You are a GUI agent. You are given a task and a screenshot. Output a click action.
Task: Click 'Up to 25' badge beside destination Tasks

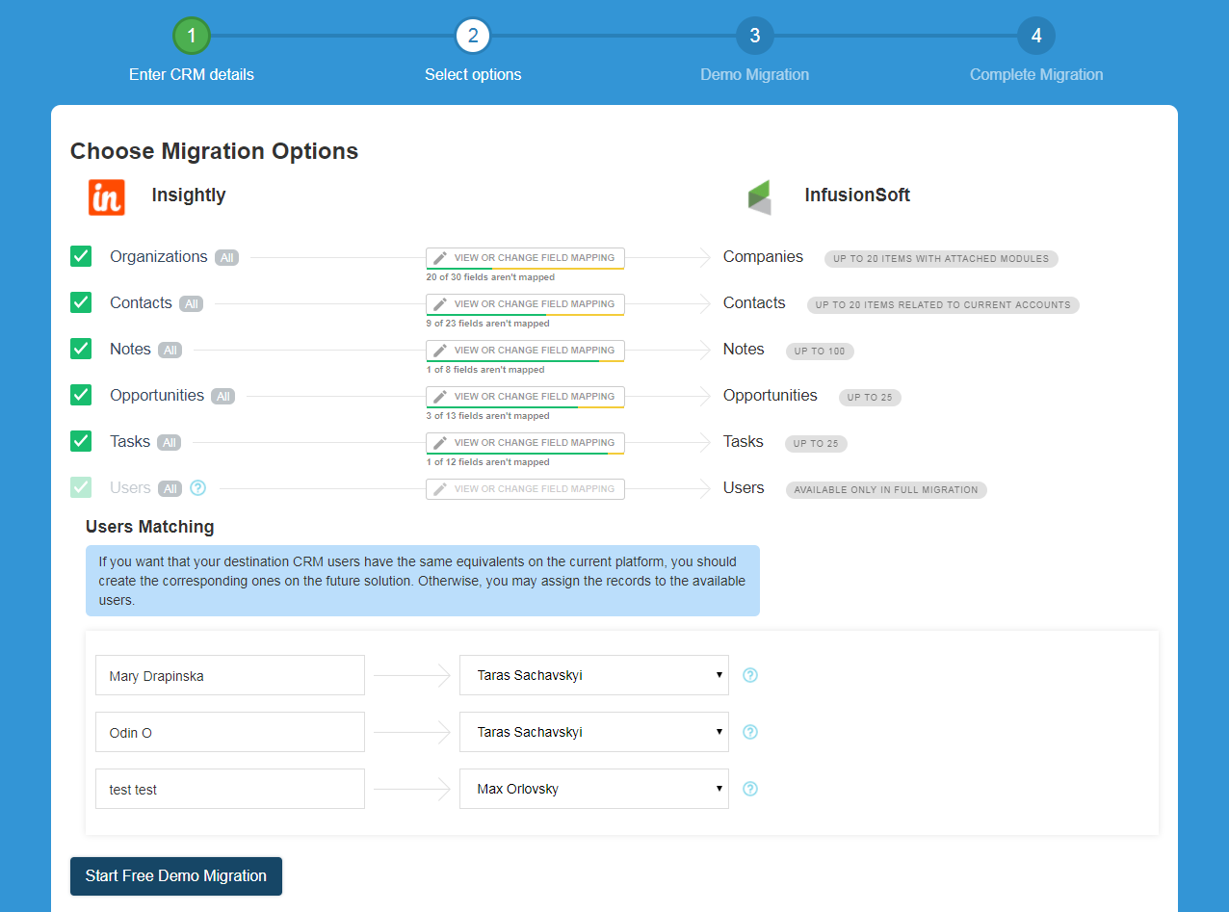point(816,444)
